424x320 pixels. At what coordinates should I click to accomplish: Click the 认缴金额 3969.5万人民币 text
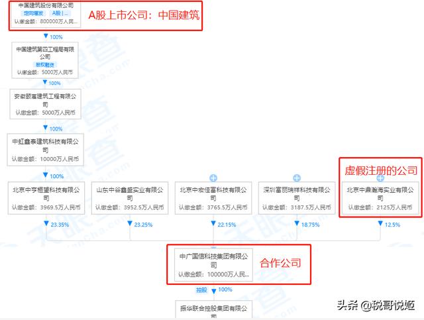click(46, 207)
